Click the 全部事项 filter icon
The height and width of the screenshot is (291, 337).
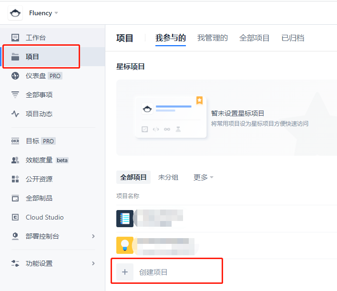(x=15, y=95)
